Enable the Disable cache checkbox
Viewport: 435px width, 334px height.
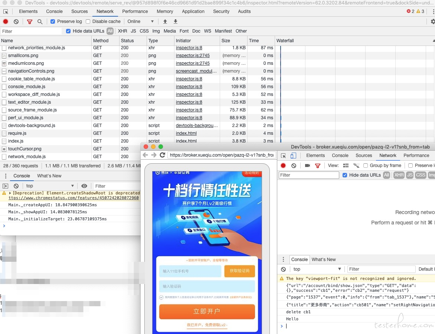click(x=88, y=21)
